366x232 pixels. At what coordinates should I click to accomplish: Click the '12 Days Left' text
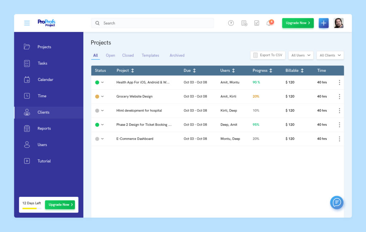coord(31,203)
